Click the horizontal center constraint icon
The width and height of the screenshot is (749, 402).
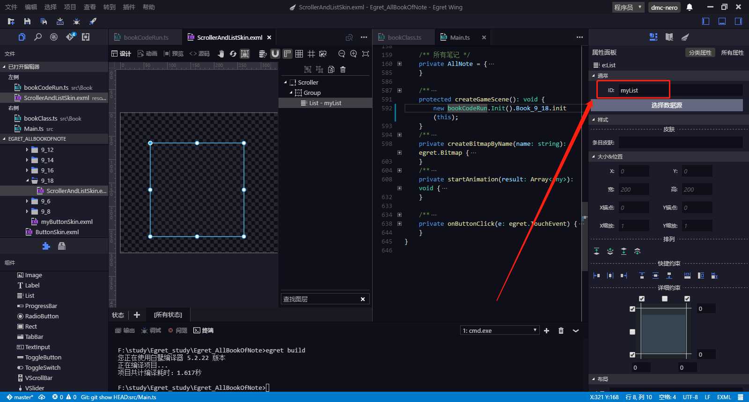[x=610, y=275]
